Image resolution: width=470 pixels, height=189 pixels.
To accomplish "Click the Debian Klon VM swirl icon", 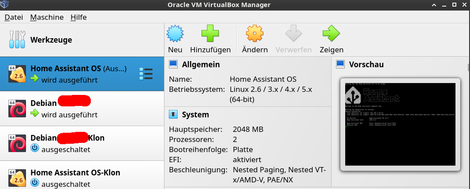I will [17, 144].
